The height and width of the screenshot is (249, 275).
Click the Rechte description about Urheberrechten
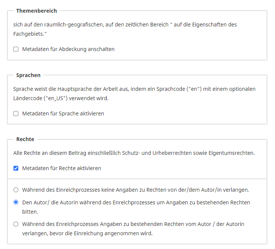pyautogui.click(x=134, y=153)
